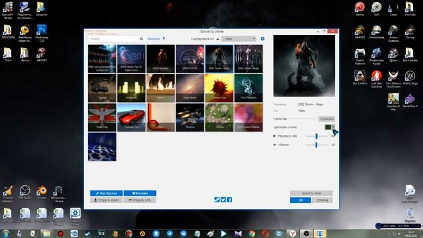Select the sheep meadow wallpaper thumbnail
The height and width of the screenshot is (238, 423).
(x=219, y=118)
